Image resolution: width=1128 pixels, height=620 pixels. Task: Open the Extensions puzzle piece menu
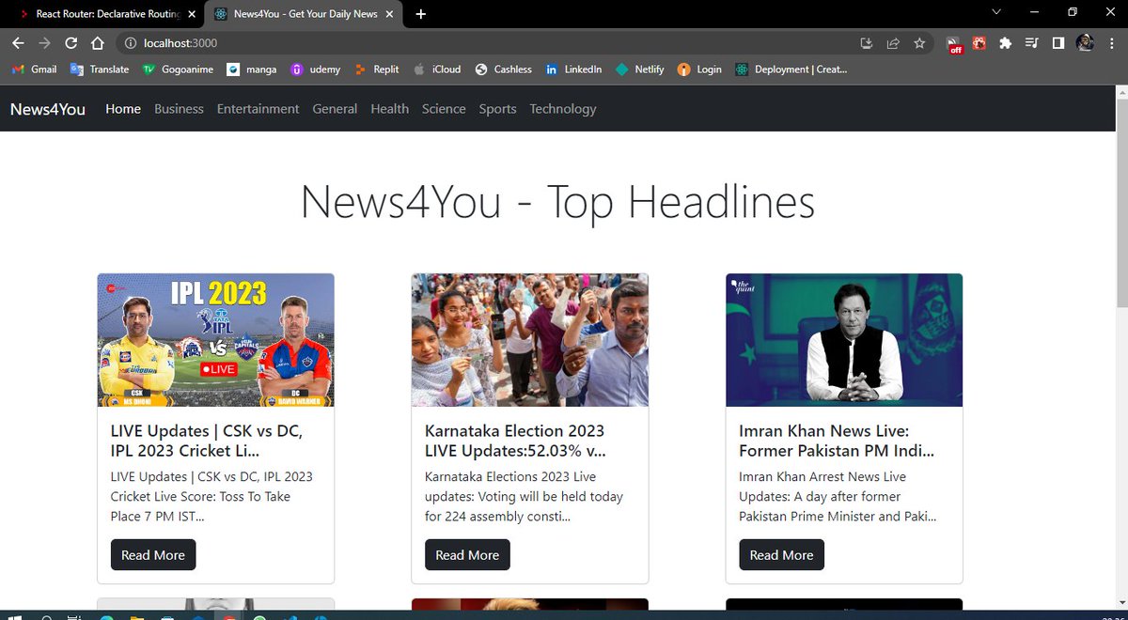click(1006, 43)
